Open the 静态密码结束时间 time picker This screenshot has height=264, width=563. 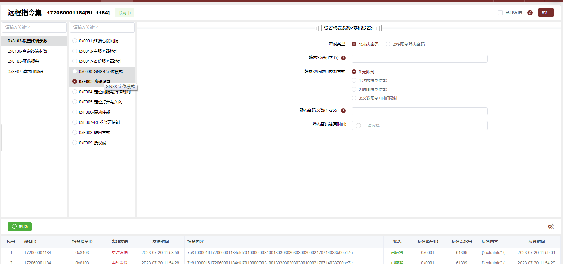[x=419, y=126]
